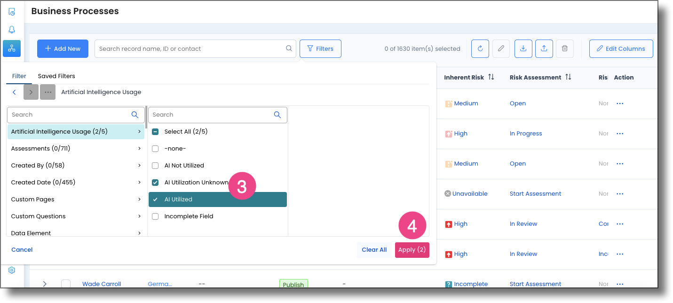
Task: Open action menu for In Progress row
Action: 620,134
